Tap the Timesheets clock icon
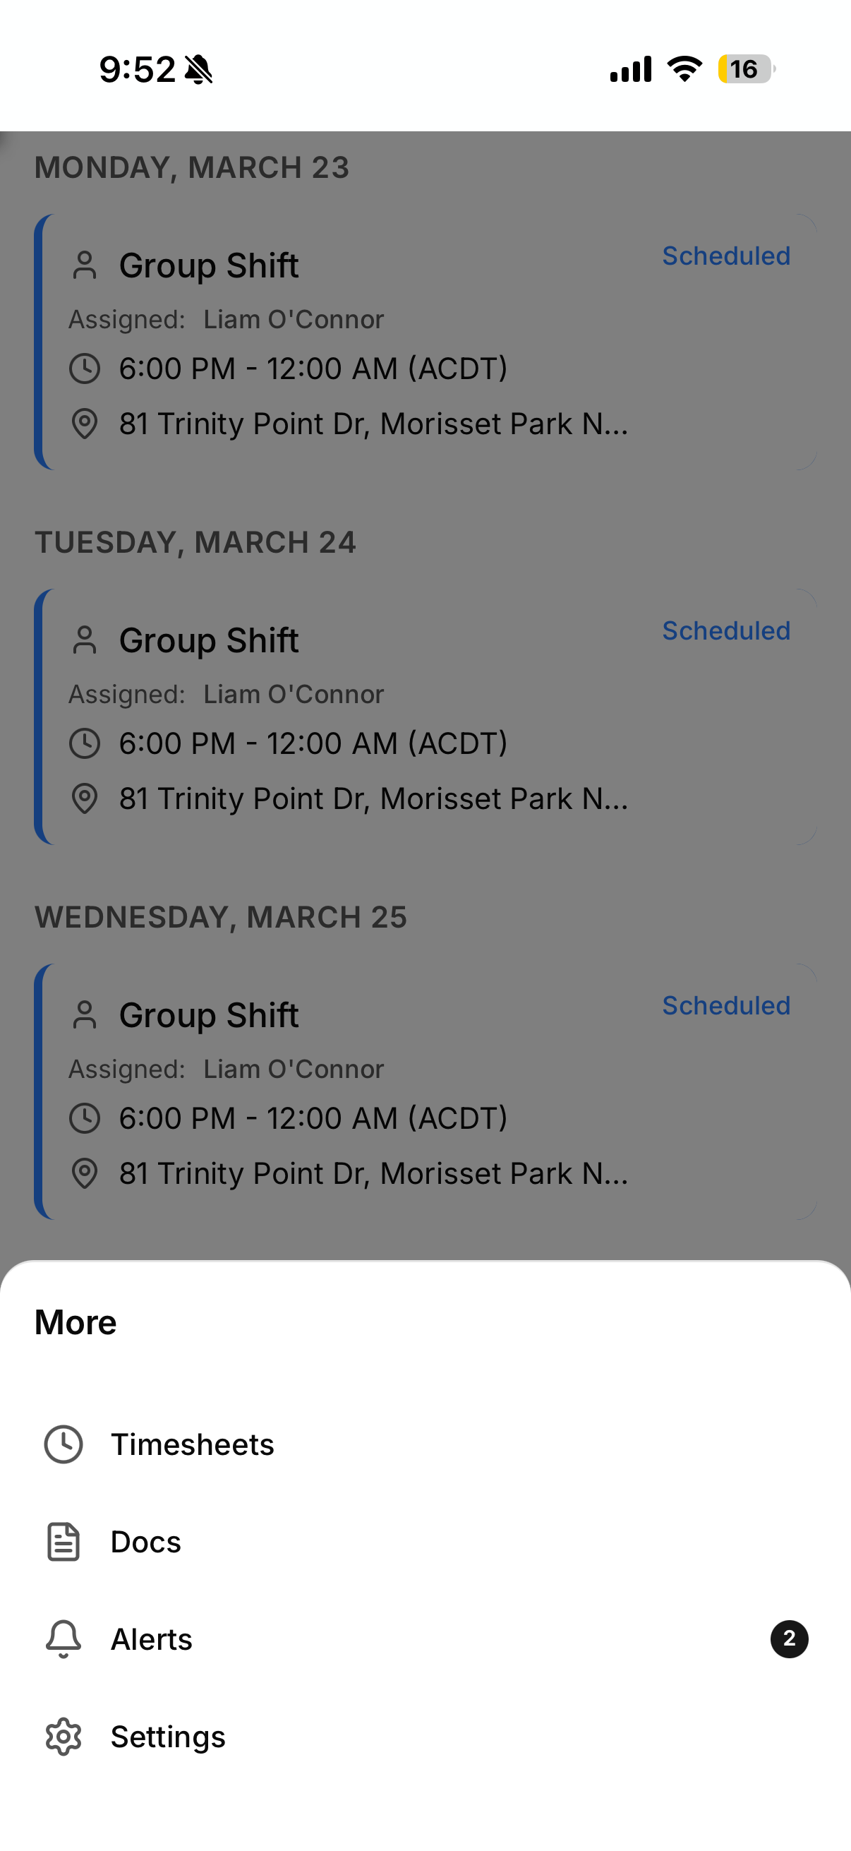This screenshot has width=851, height=1851. pyautogui.click(x=64, y=1444)
